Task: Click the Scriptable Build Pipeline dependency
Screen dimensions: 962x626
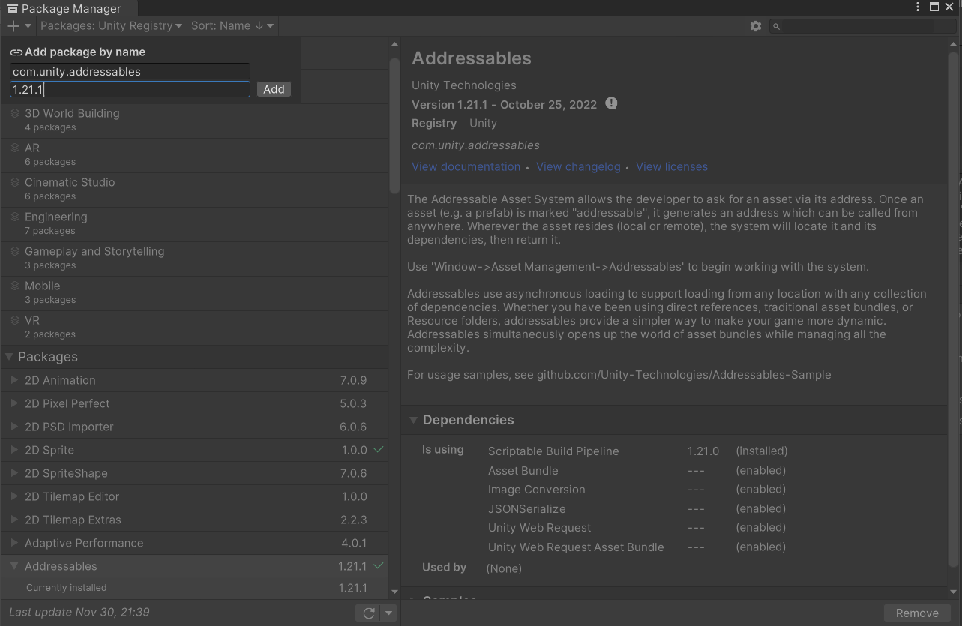Action: coord(553,451)
